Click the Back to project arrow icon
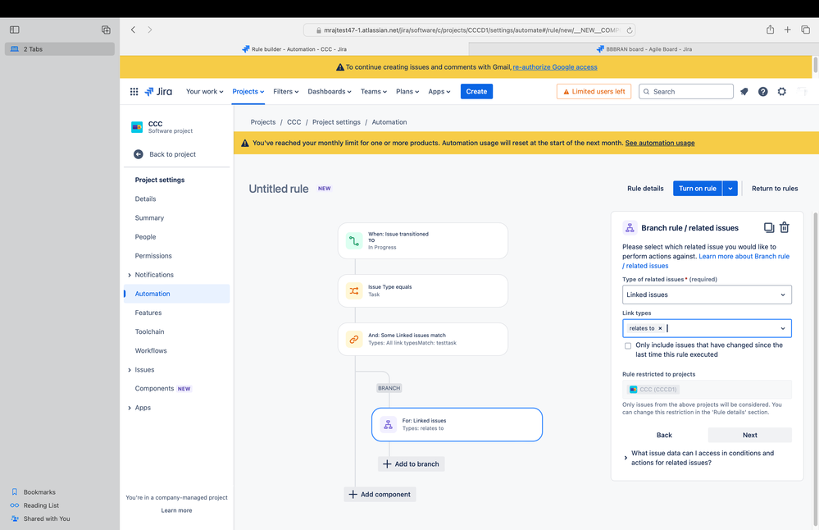 tap(139, 154)
